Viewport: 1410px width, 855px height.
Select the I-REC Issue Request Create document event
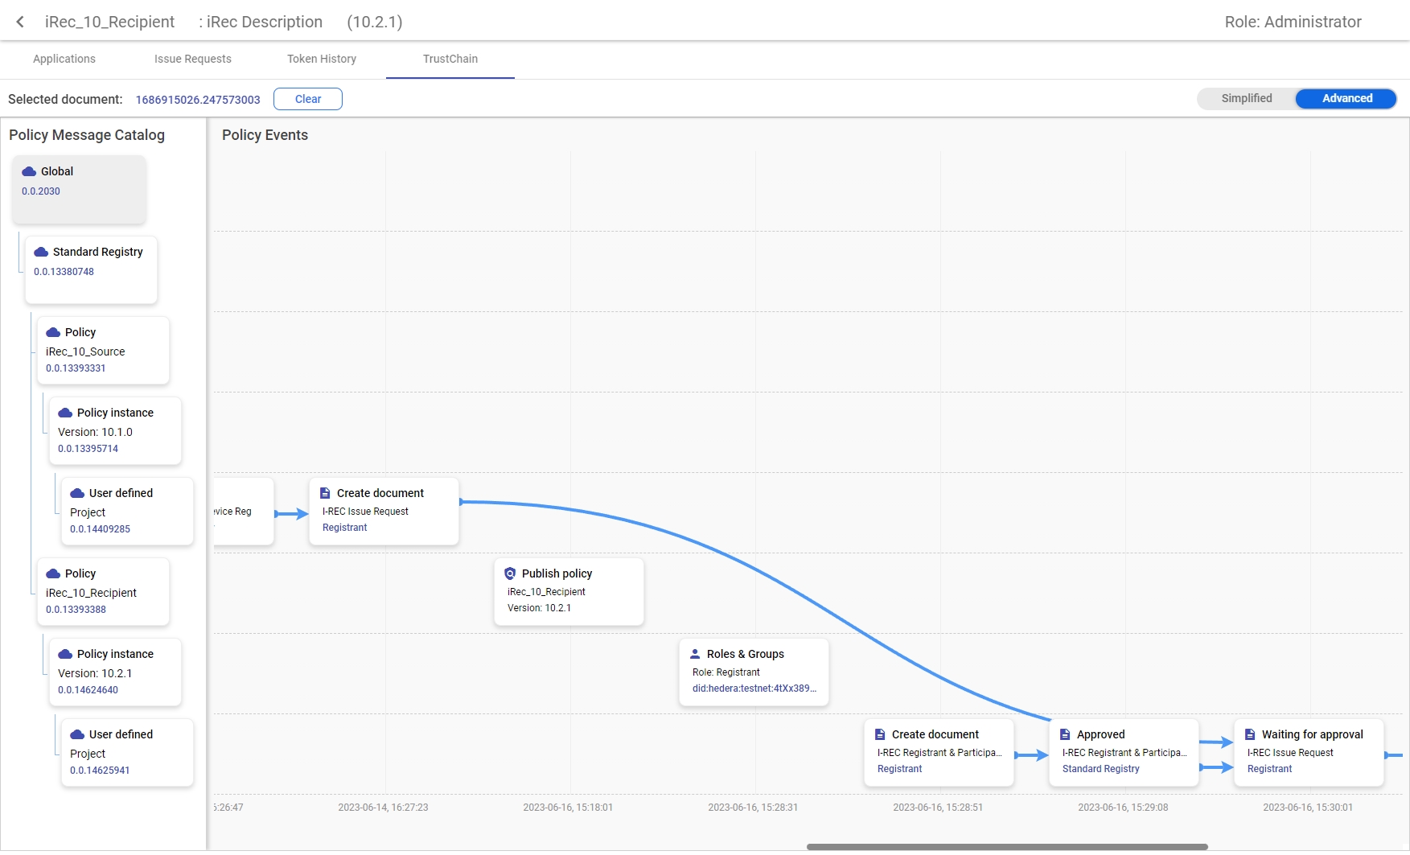click(384, 511)
